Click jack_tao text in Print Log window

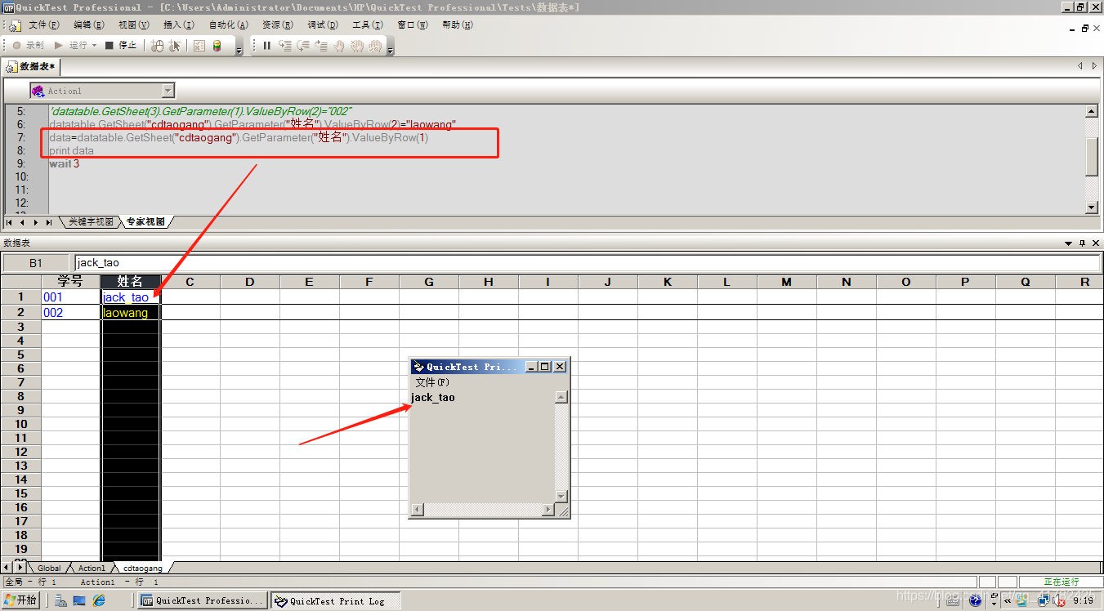[433, 398]
